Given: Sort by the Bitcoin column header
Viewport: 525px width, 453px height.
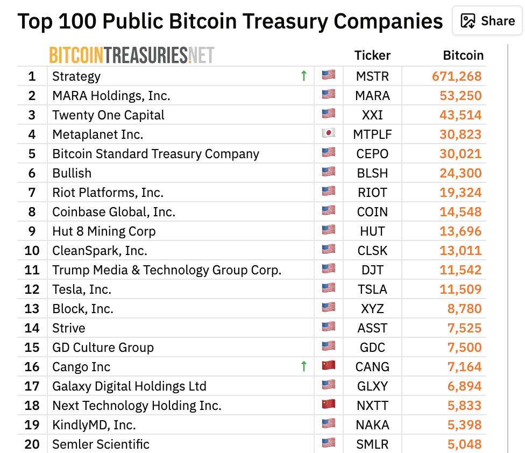Looking at the screenshot, I should (464, 55).
